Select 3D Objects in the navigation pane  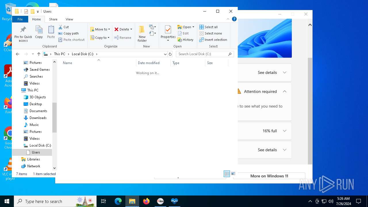[38, 97]
